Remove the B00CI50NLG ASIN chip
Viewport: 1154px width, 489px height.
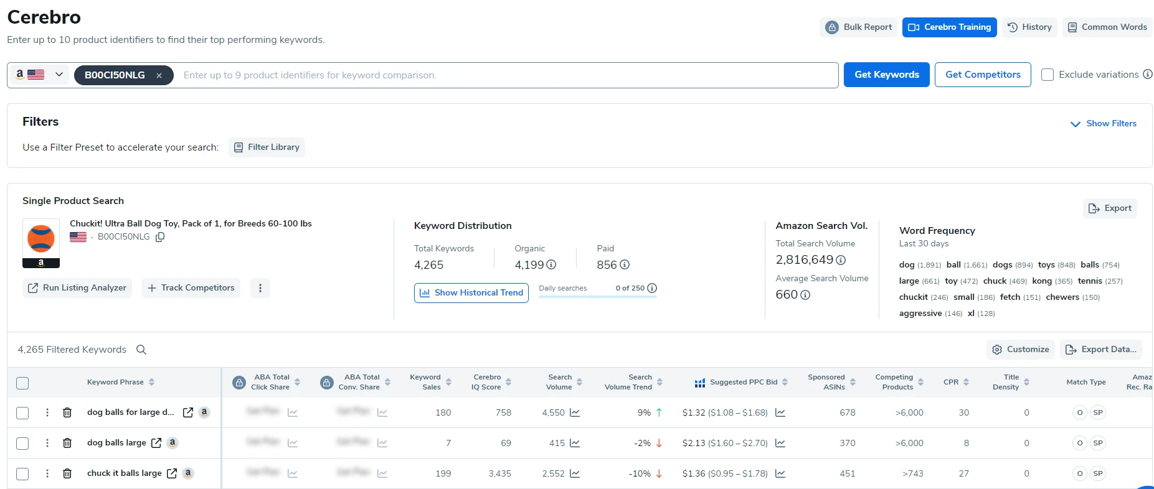tap(159, 75)
